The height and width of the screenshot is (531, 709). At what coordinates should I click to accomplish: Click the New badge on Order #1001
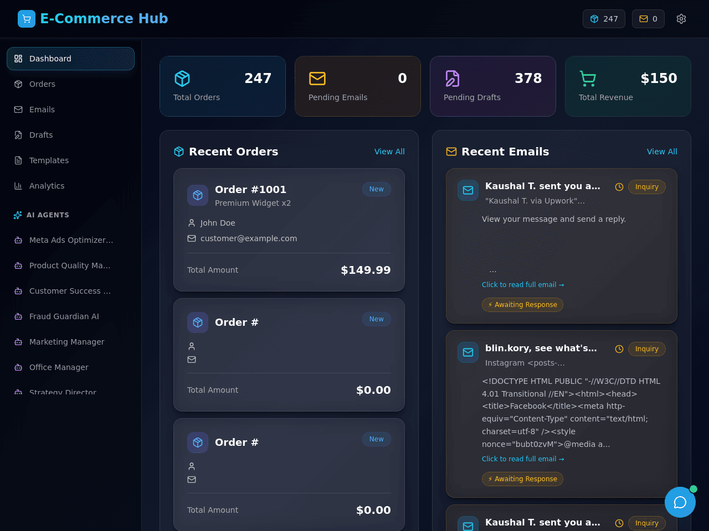coord(377,189)
